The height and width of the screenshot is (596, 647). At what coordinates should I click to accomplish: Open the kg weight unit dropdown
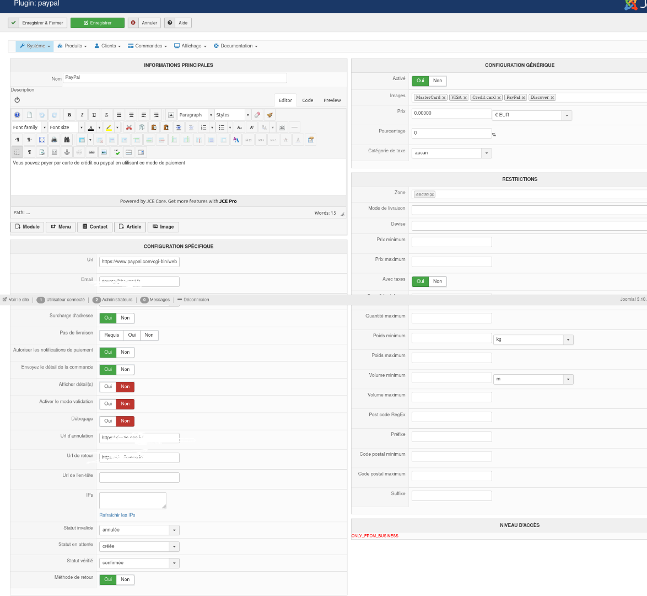tap(533, 340)
